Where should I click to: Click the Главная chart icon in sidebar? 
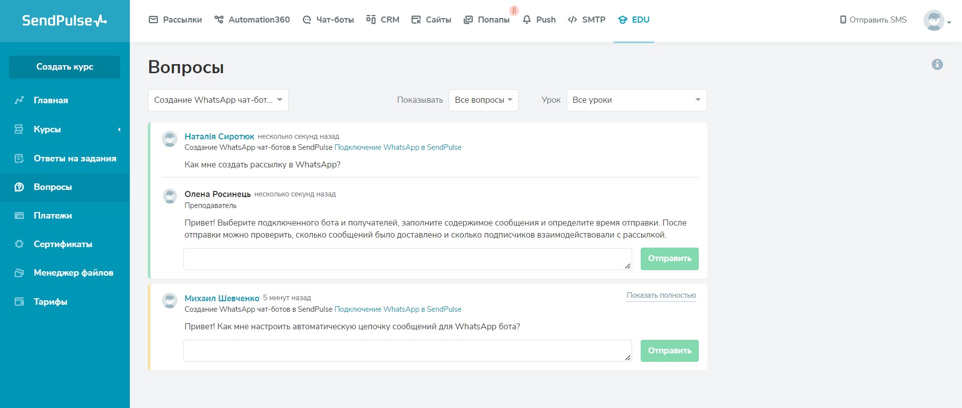click(19, 100)
